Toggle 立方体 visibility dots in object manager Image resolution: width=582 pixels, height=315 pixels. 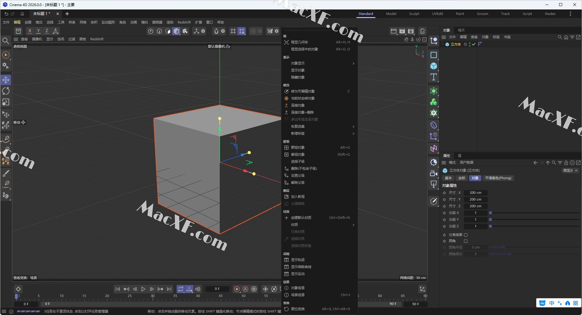469,44
